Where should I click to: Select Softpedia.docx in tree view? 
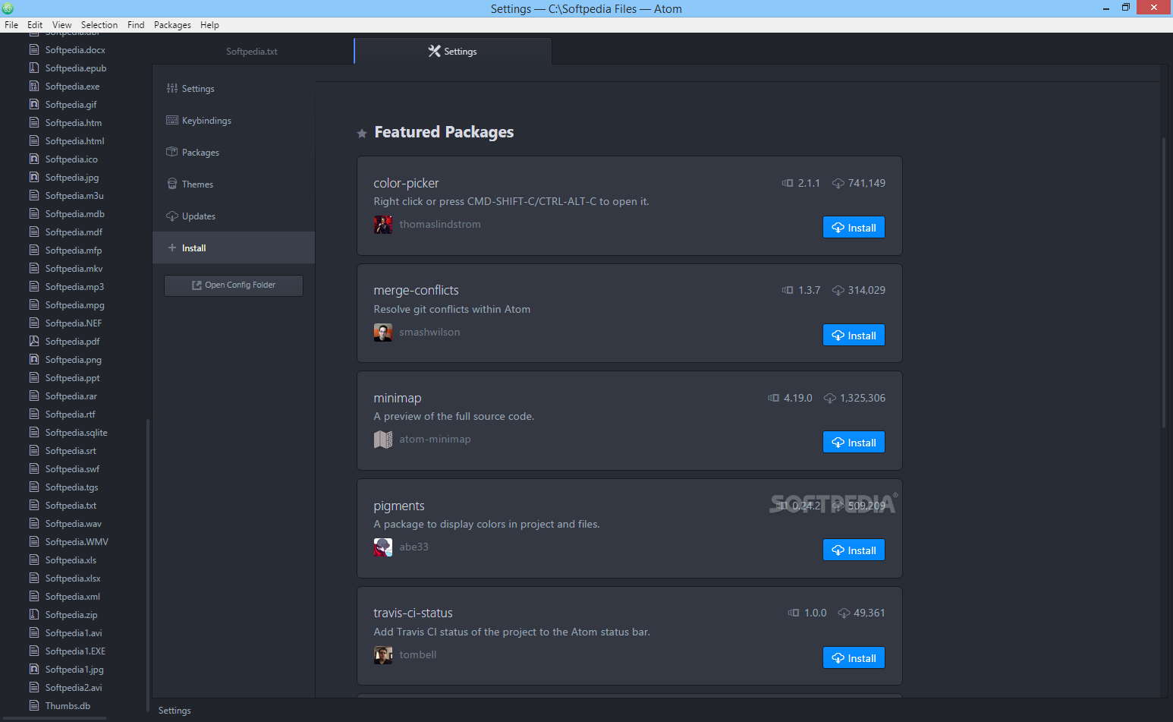pyautogui.click(x=75, y=50)
